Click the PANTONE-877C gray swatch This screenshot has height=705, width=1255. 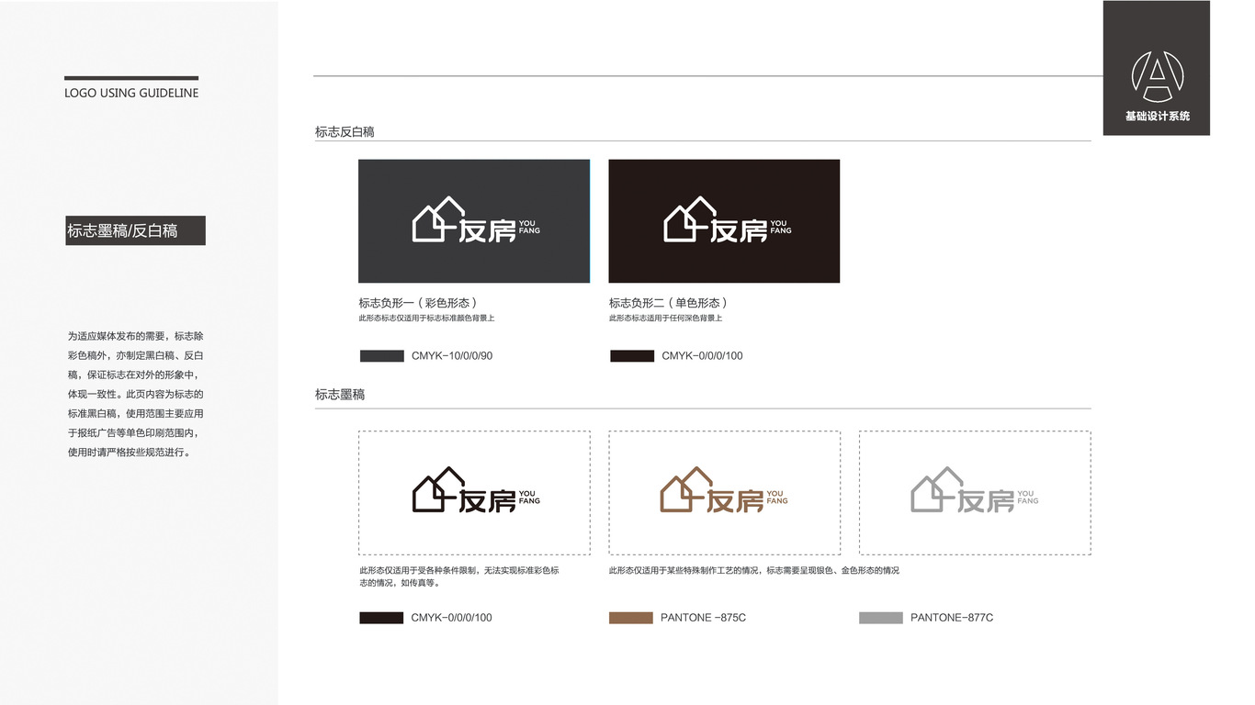[881, 618]
